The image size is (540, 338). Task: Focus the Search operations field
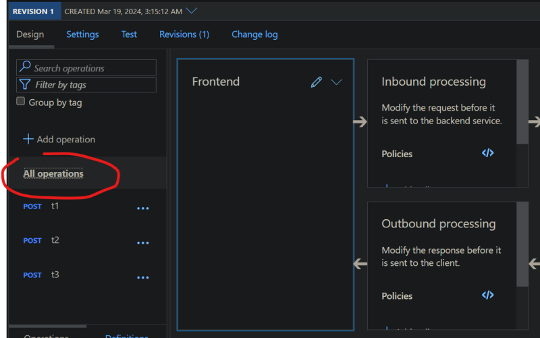tap(86, 67)
